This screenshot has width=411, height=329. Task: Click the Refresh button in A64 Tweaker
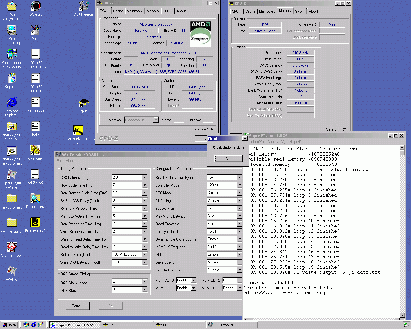[78, 306]
